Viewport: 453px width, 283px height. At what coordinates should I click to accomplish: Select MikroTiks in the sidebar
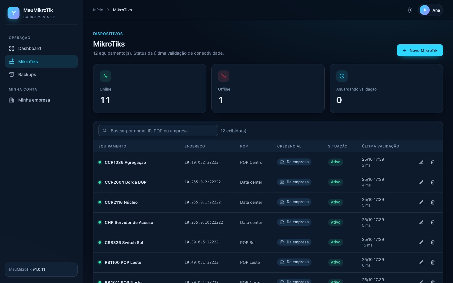[x=41, y=62]
